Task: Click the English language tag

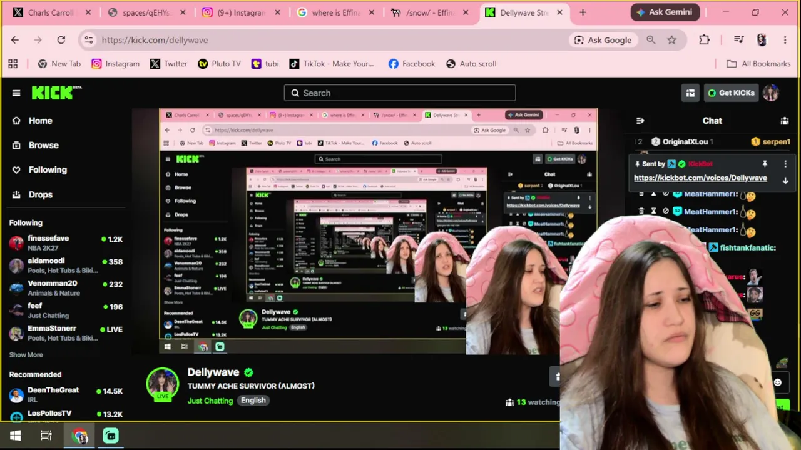Action: (x=253, y=401)
